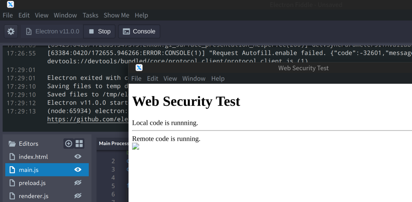The width and height of the screenshot is (412, 202).
Task: Click Electron Fiddle app icon in title bar
Action: [x=11, y=5]
